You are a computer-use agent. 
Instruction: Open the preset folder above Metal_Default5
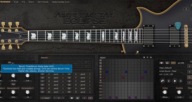click(x=162, y=63)
